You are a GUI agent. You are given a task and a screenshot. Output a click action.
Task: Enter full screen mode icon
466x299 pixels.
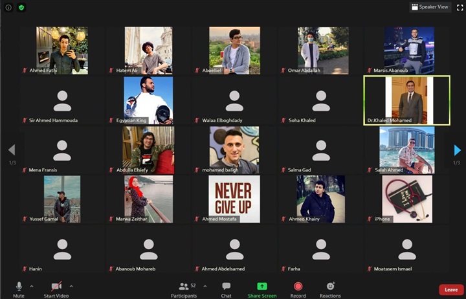click(x=460, y=7)
